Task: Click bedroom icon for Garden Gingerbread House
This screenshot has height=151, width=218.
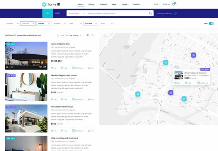Action: [52, 99]
